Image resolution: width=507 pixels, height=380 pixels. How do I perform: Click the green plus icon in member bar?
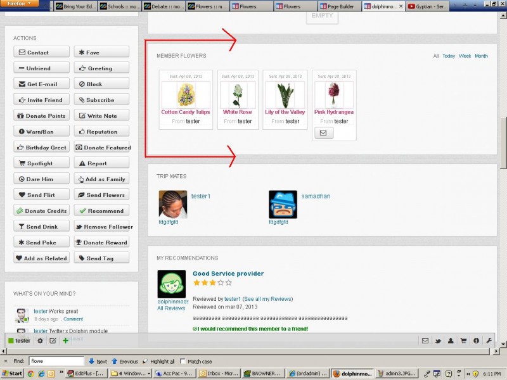[x=66, y=341]
